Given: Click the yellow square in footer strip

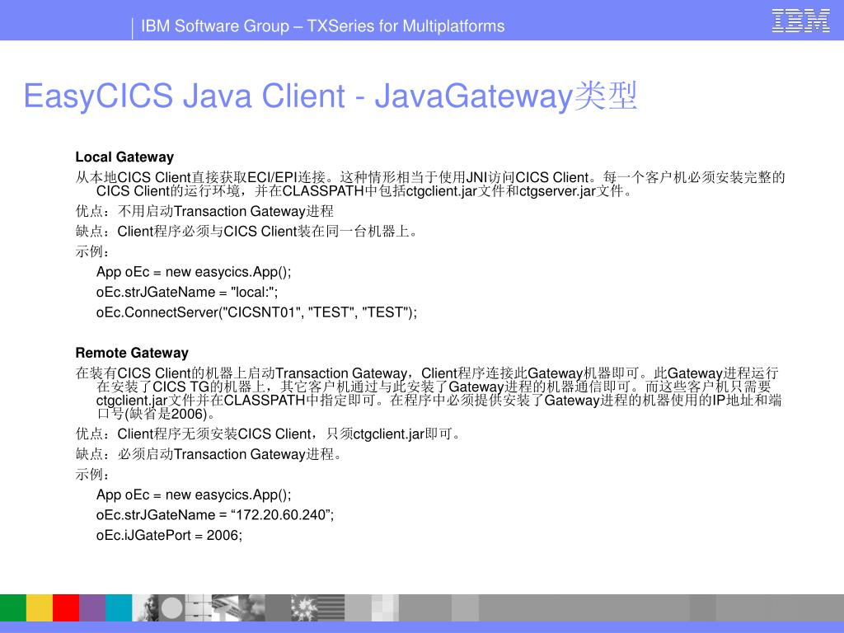Looking at the screenshot, I should click(x=40, y=607).
